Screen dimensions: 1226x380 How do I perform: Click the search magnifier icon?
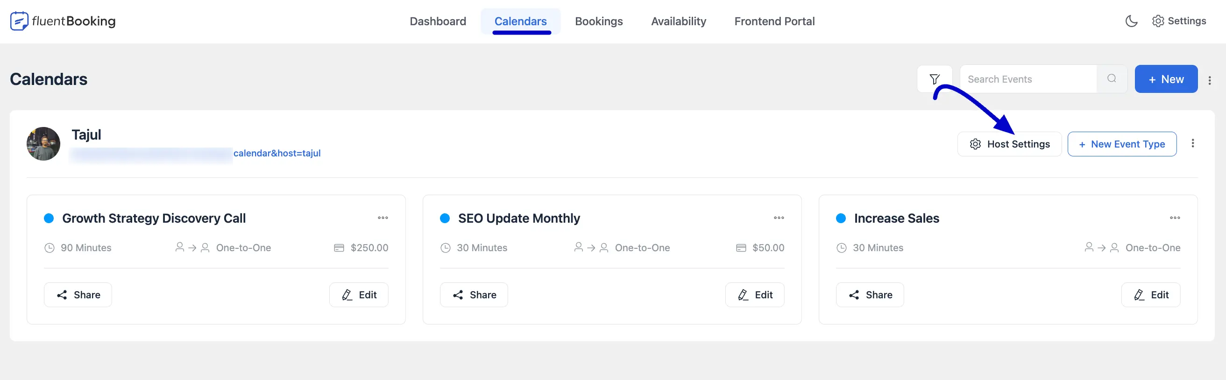pyautogui.click(x=1111, y=79)
